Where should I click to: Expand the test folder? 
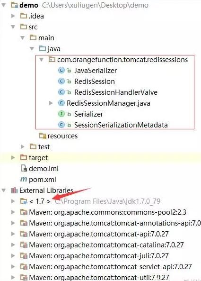click(22, 147)
